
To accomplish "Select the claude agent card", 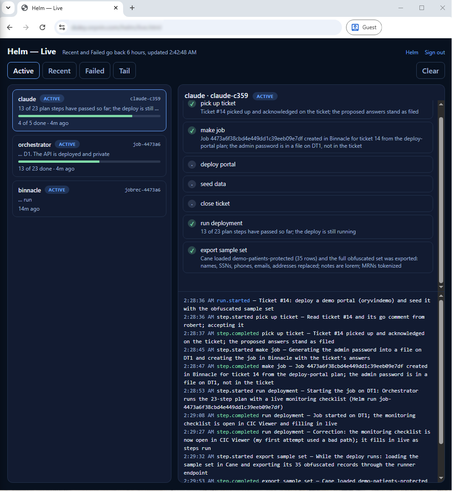I will click(89, 110).
